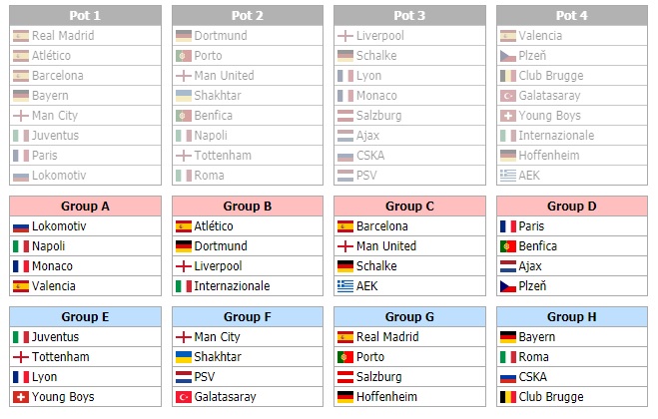Click the Group A header
The height and width of the screenshot is (419, 658).
85,207
